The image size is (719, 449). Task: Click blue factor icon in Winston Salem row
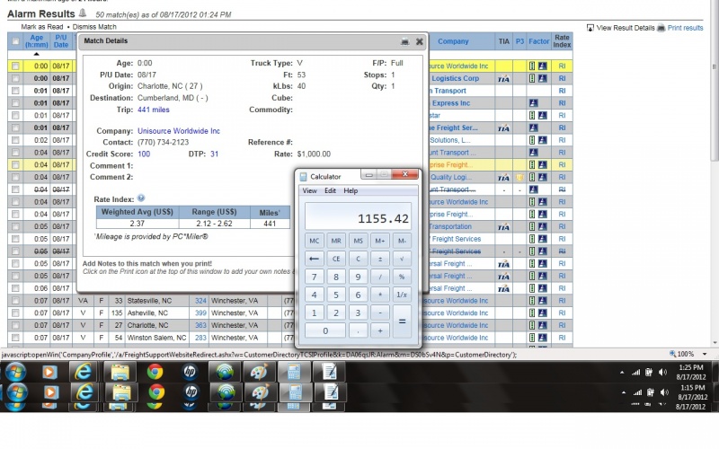(543, 339)
